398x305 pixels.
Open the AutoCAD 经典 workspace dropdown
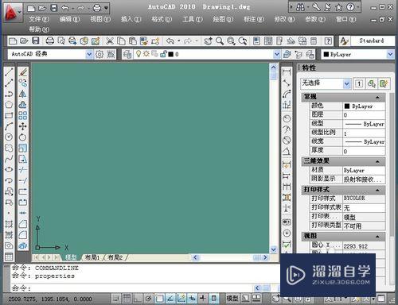point(89,54)
